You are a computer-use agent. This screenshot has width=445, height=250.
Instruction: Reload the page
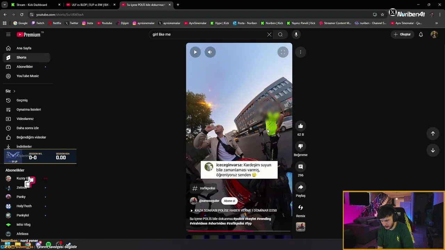click(x=22, y=15)
